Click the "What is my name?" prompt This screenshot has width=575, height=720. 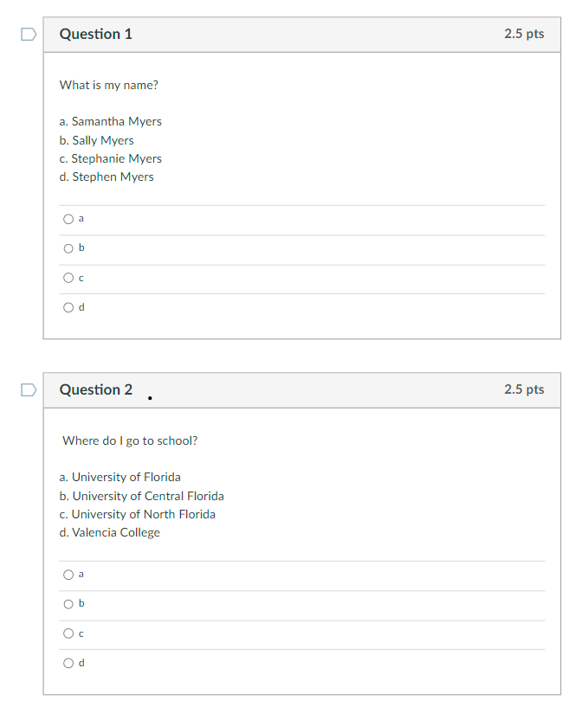tap(109, 85)
